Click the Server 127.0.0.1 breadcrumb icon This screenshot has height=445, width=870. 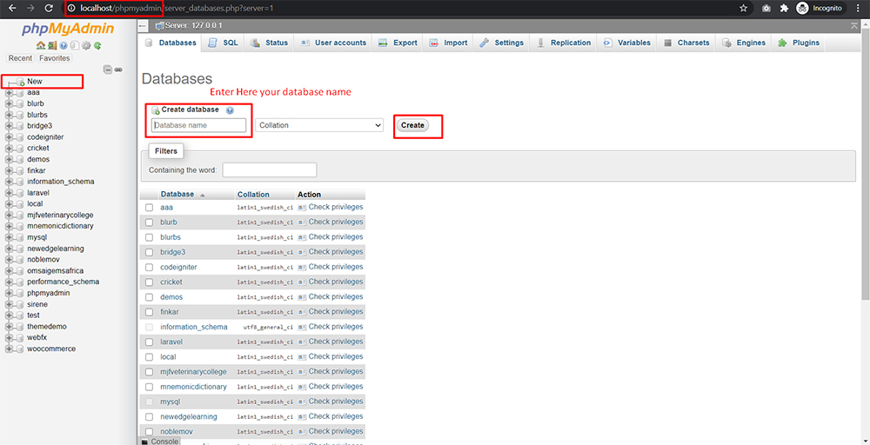point(160,26)
